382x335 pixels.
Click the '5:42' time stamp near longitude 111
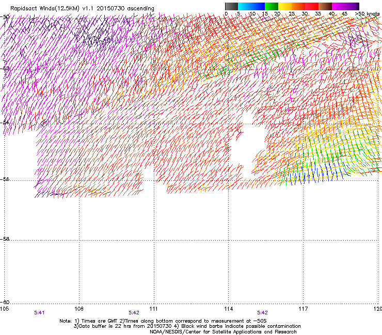tap(134, 313)
